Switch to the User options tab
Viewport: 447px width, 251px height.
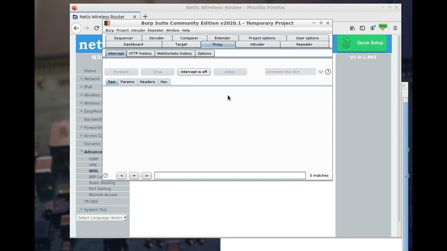(307, 38)
